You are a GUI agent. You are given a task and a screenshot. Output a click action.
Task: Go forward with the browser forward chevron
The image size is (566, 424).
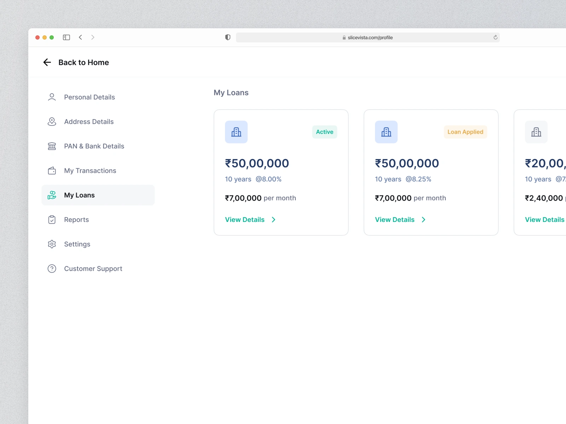click(93, 37)
